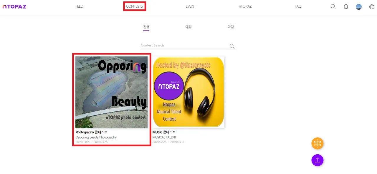Viewport: 377px width, 174px height.
Task: Click Opposing Beauty Photography subtitle
Action: (x=96, y=137)
